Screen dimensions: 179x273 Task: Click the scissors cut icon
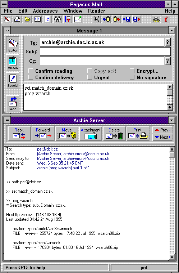pyautogui.click(x=96, y=19)
